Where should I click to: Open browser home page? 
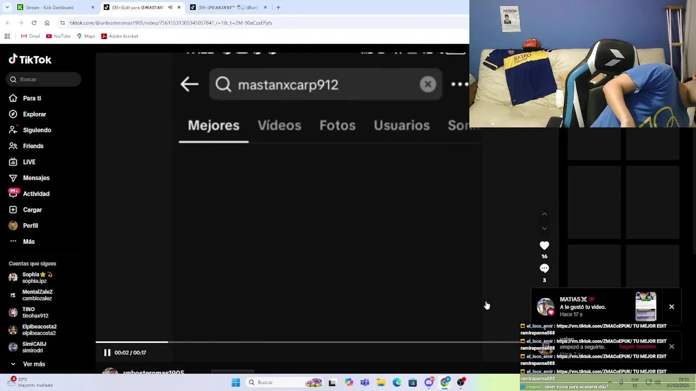(x=47, y=23)
